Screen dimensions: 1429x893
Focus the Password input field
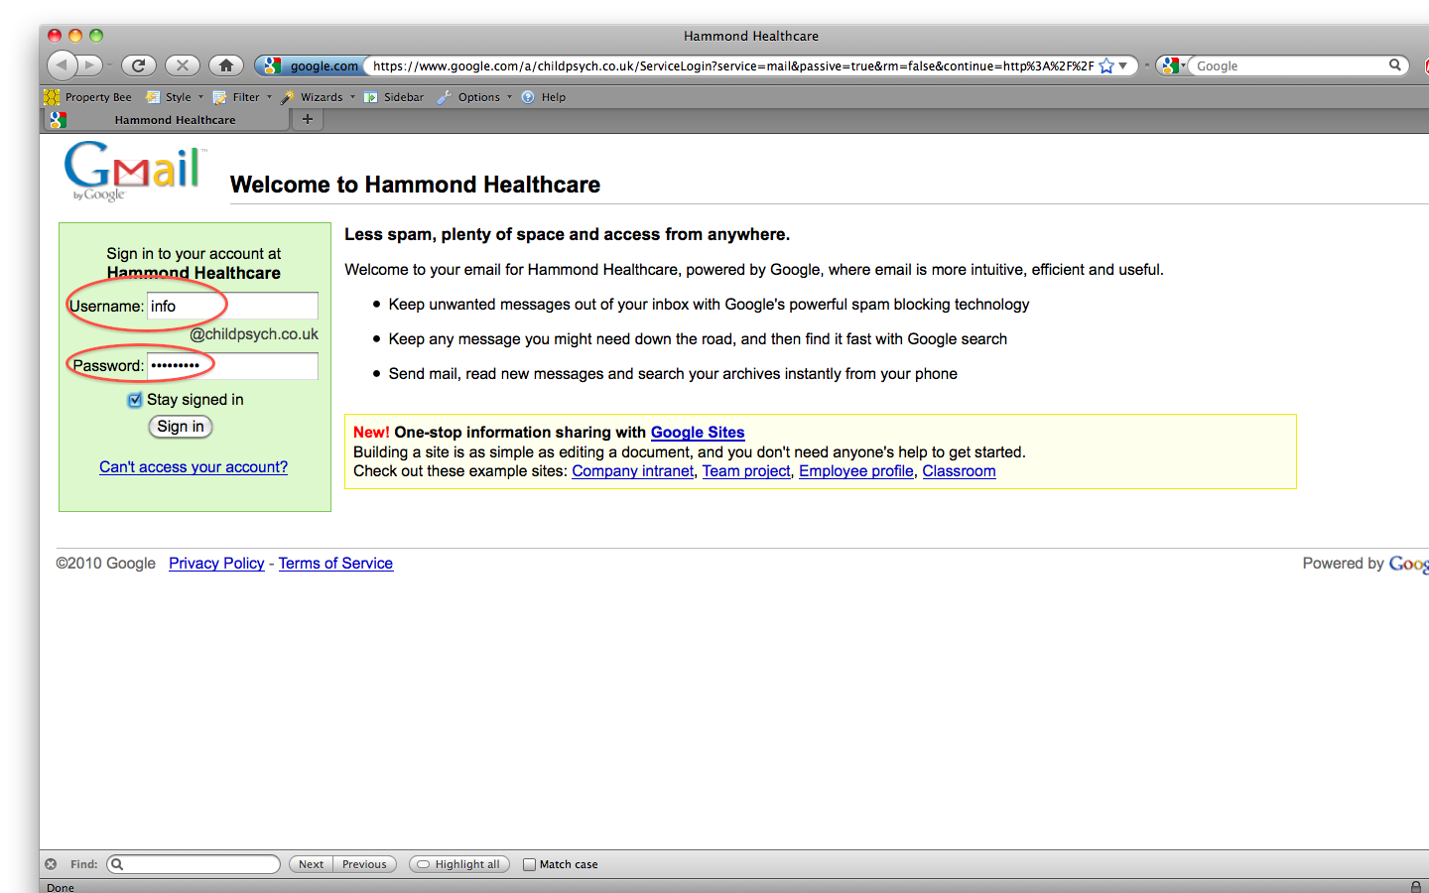[x=232, y=365]
